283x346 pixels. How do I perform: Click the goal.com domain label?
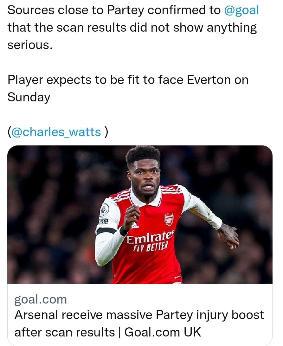[x=41, y=299]
